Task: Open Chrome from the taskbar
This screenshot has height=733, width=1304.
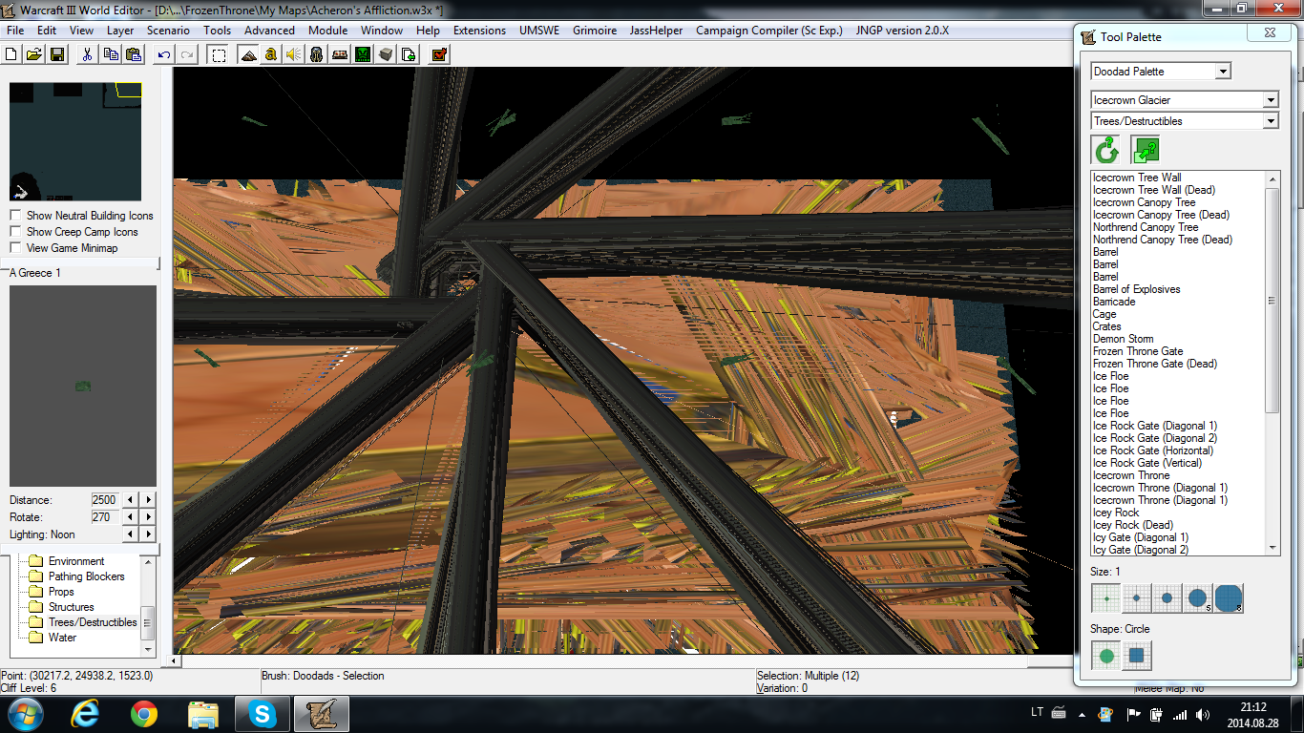Action: coord(144,714)
